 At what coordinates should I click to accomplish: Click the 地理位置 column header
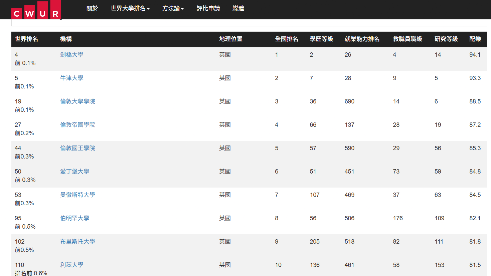pyautogui.click(x=231, y=39)
